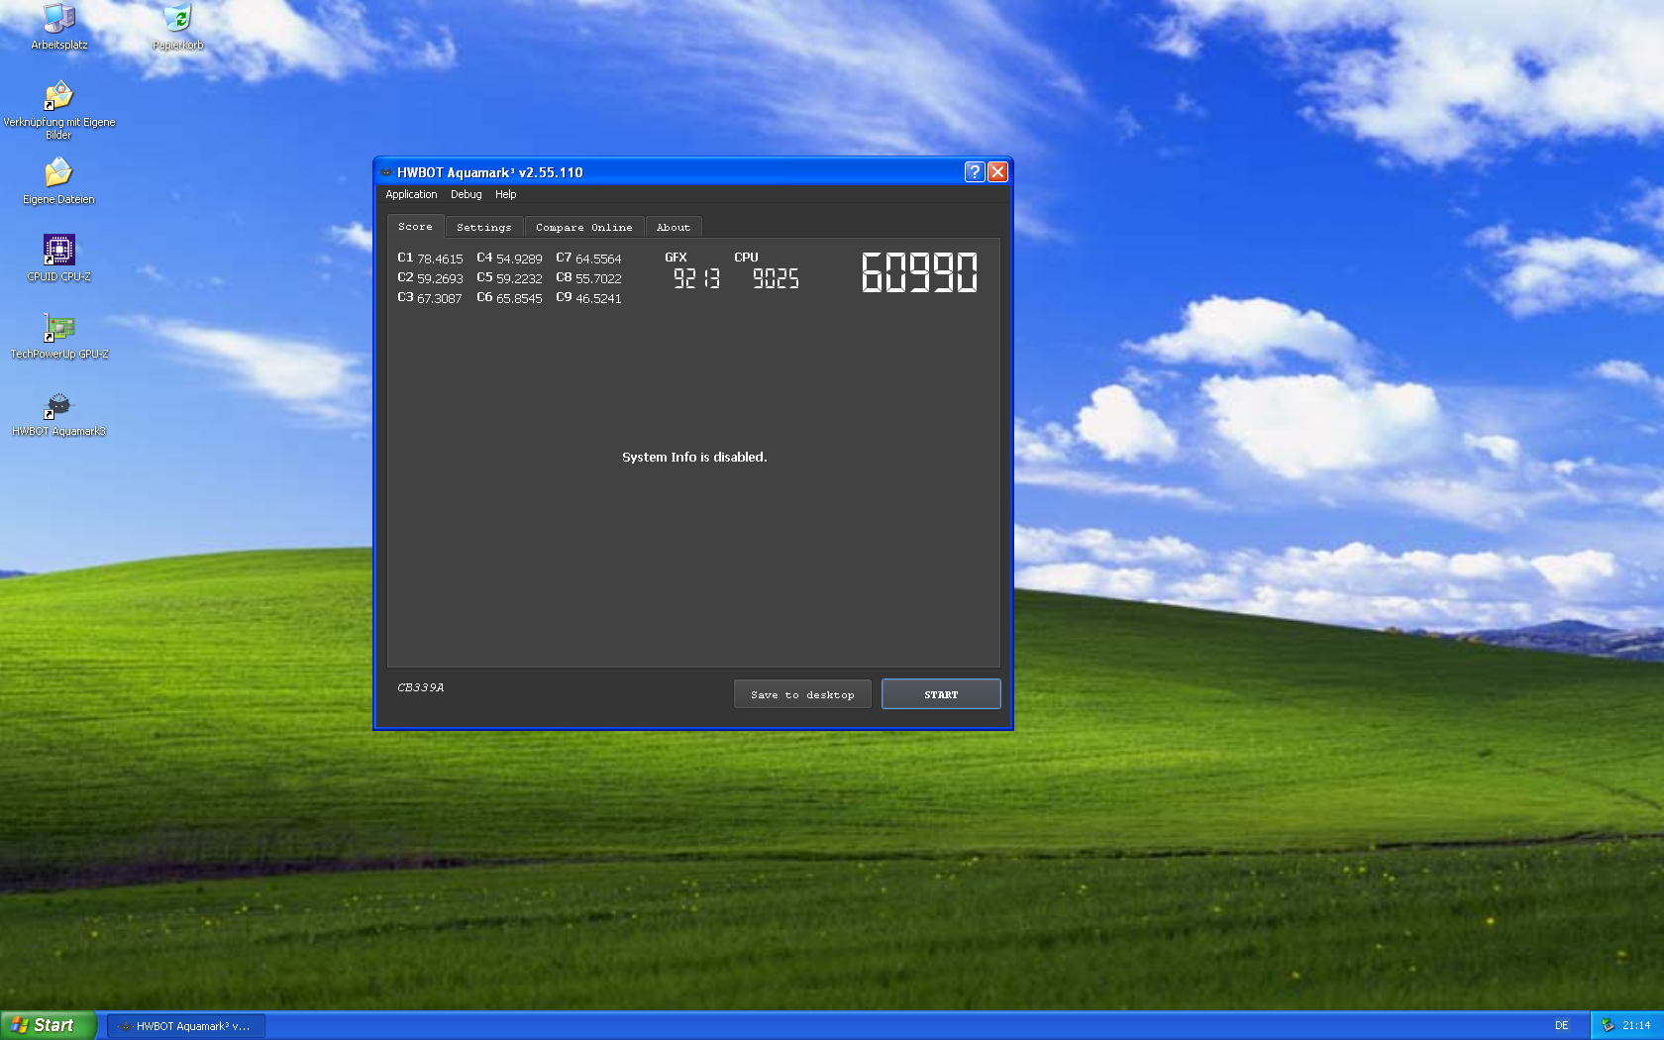
Task: Click the GFX score 9213
Action: 697,279
